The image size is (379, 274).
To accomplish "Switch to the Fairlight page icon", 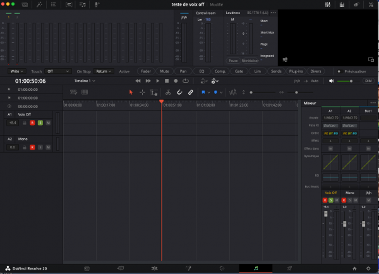I will click(x=256, y=268).
